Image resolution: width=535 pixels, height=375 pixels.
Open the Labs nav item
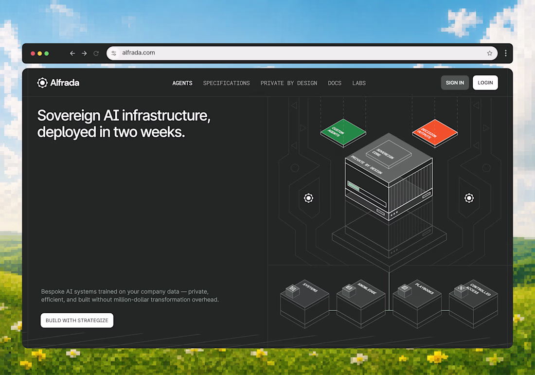pyautogui.click(x=359, y=83)
